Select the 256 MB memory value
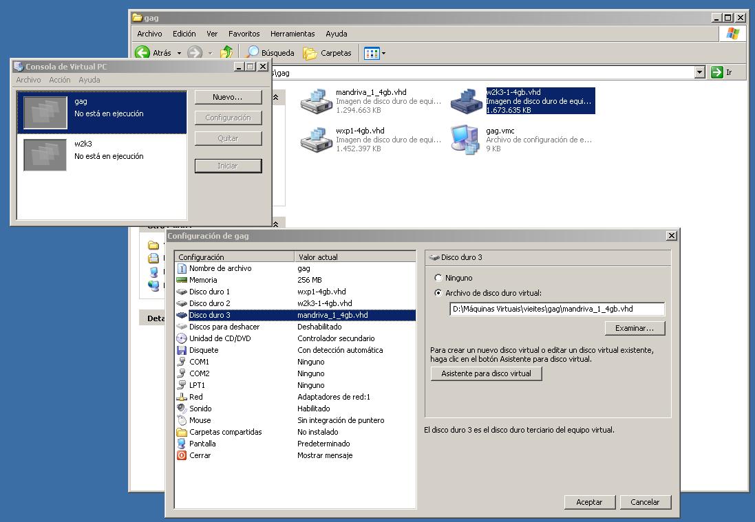The height and width of the screenshot is (522, 755). [x=309, y=280]
